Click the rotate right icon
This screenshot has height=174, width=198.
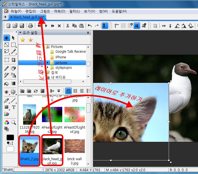pyautogui.click(x=184, y=26)
